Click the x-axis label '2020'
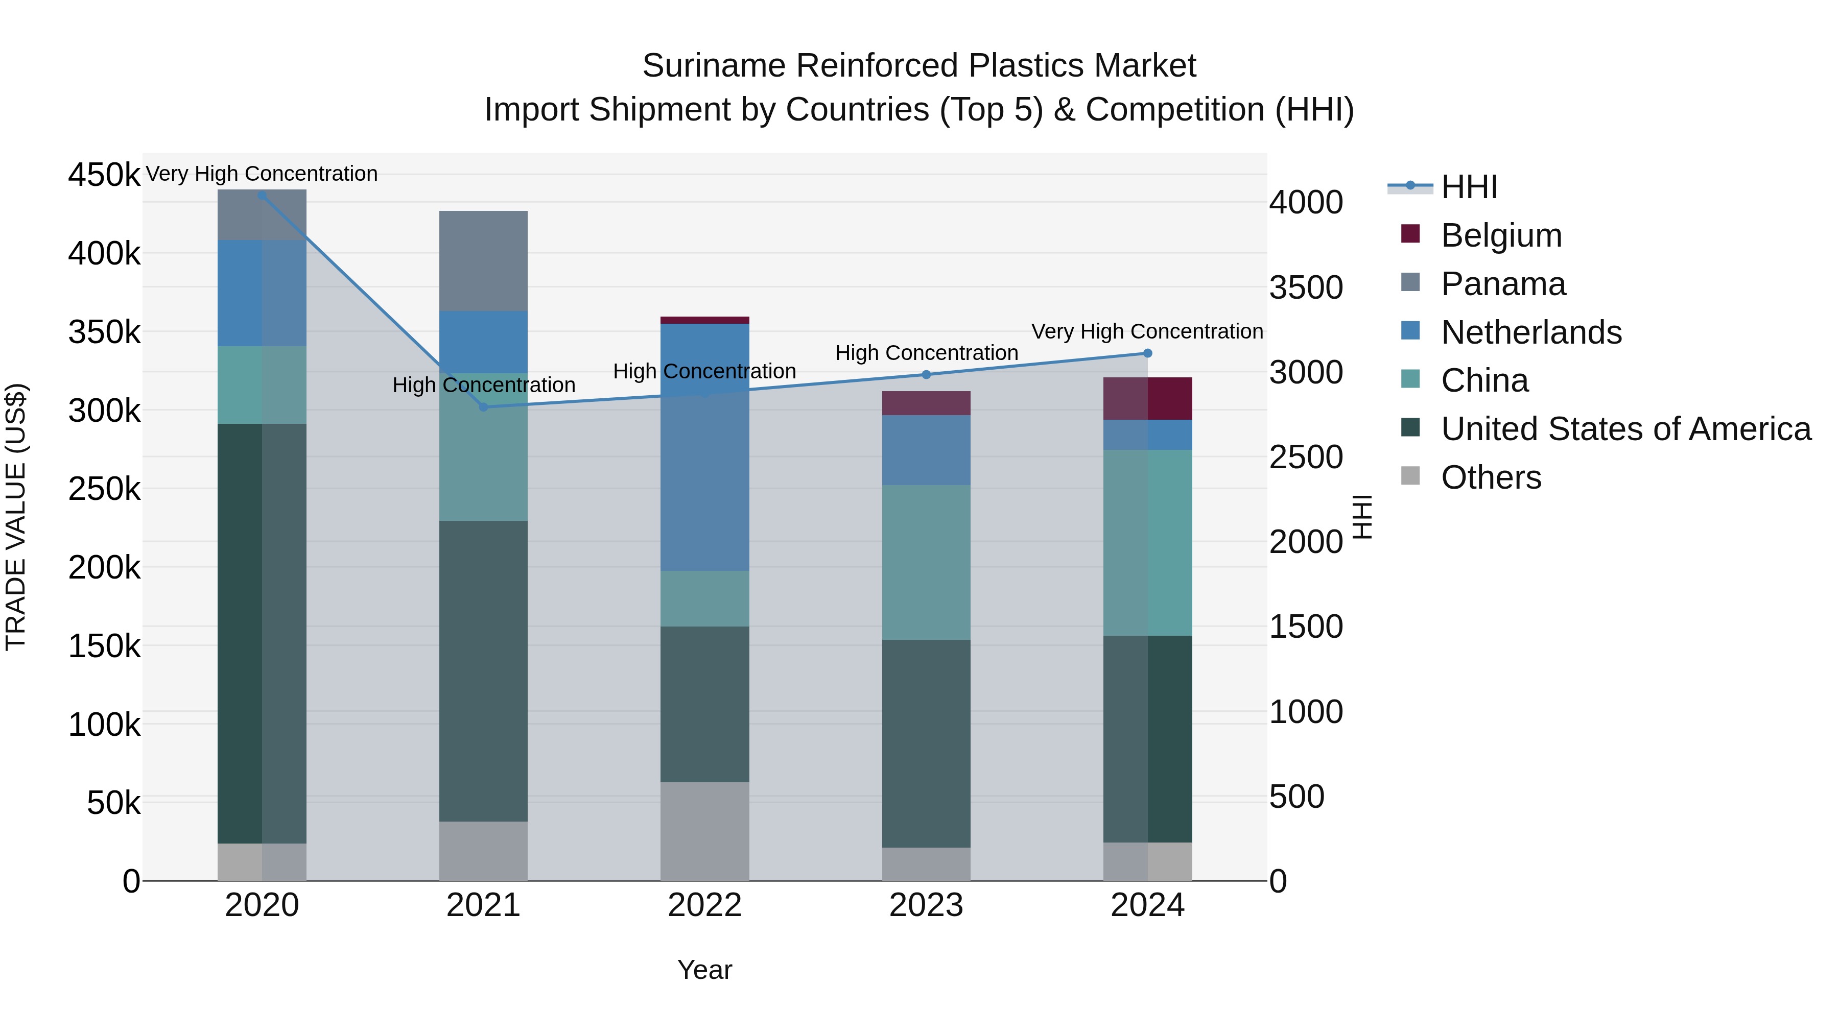The height and width of the screenshot is (1034, 1839). click(262, 905)
